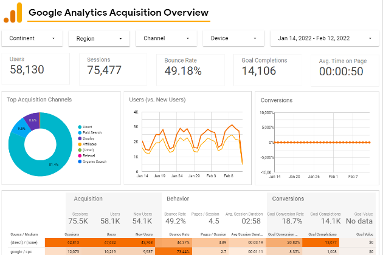383x255 pixels.
Task: Toggle the Paid Search legend entry
Action: coord(89,133)
